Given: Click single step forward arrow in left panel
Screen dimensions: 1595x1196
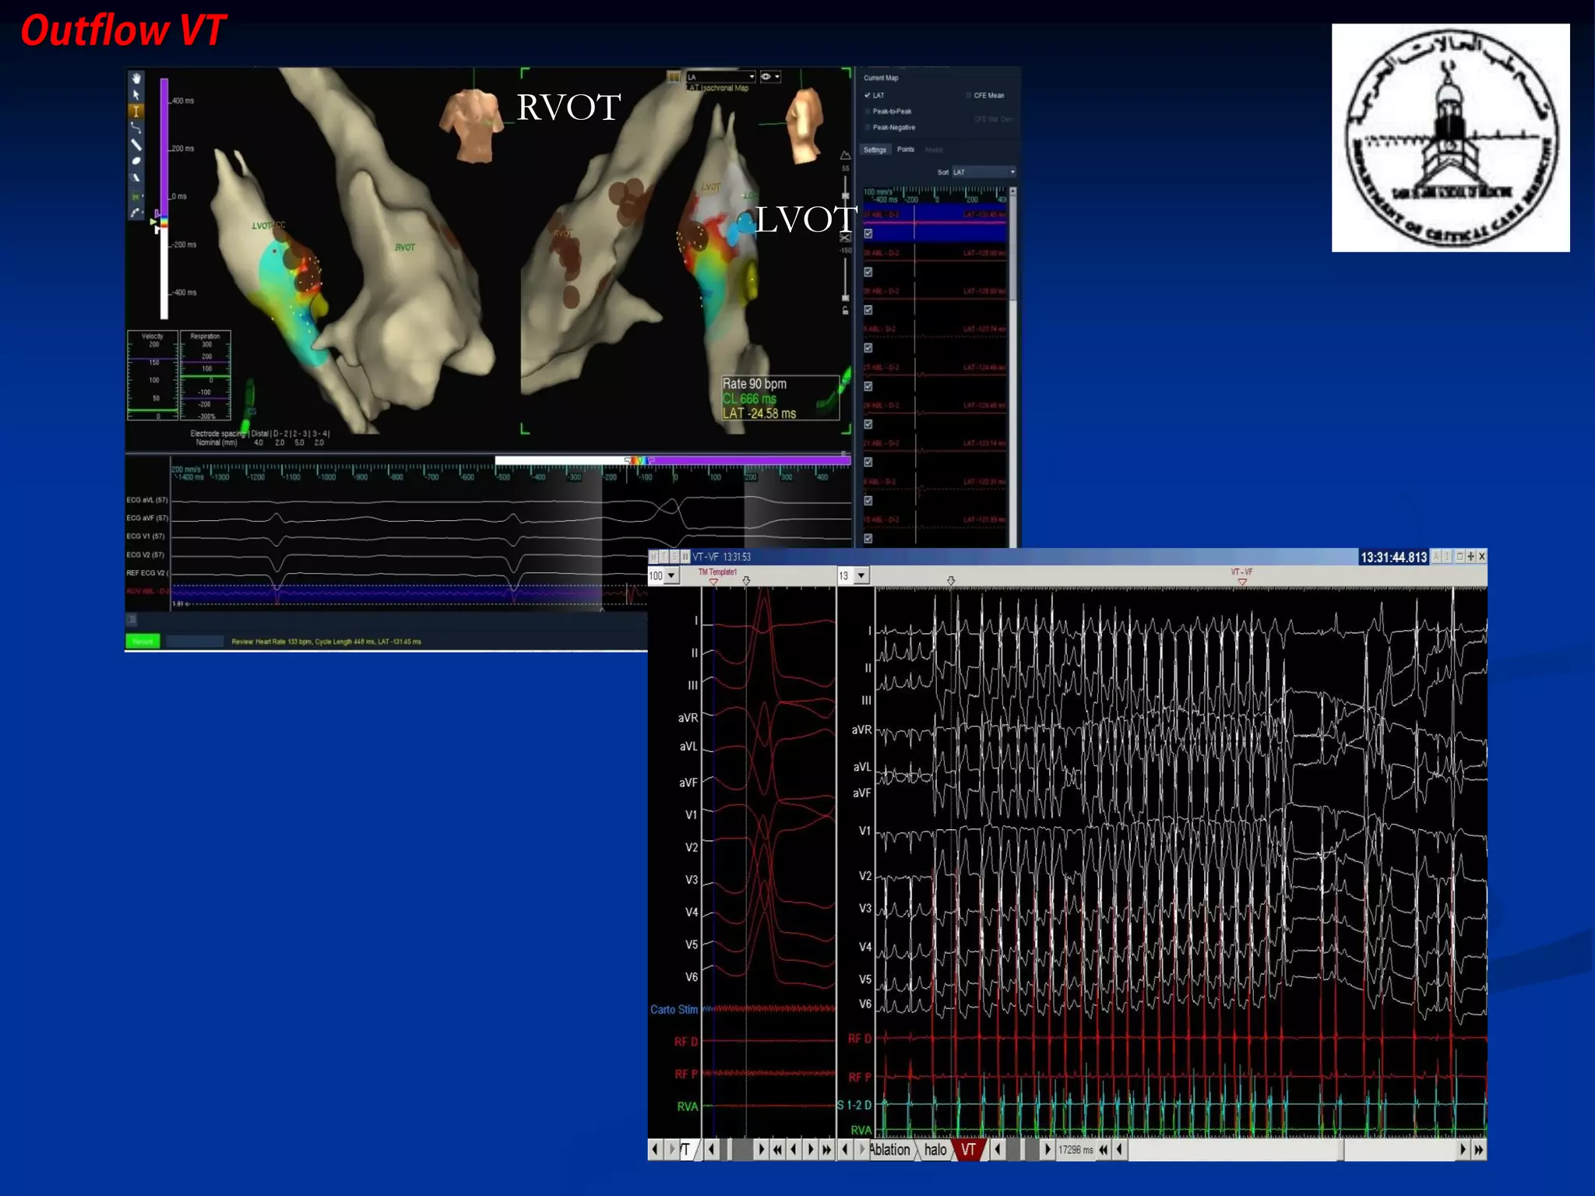Looking at the screenshot, I should coord(810,1150).
